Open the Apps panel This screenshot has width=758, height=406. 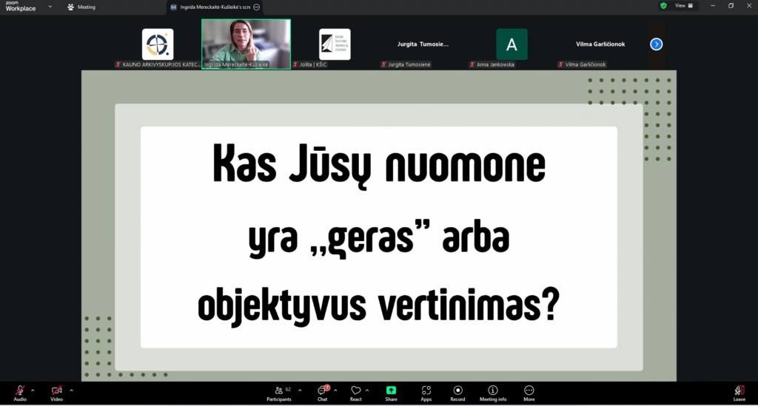click(x=426, y=391)
